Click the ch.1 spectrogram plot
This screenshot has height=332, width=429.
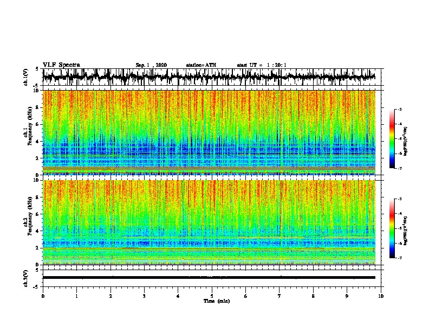[209, 132]
